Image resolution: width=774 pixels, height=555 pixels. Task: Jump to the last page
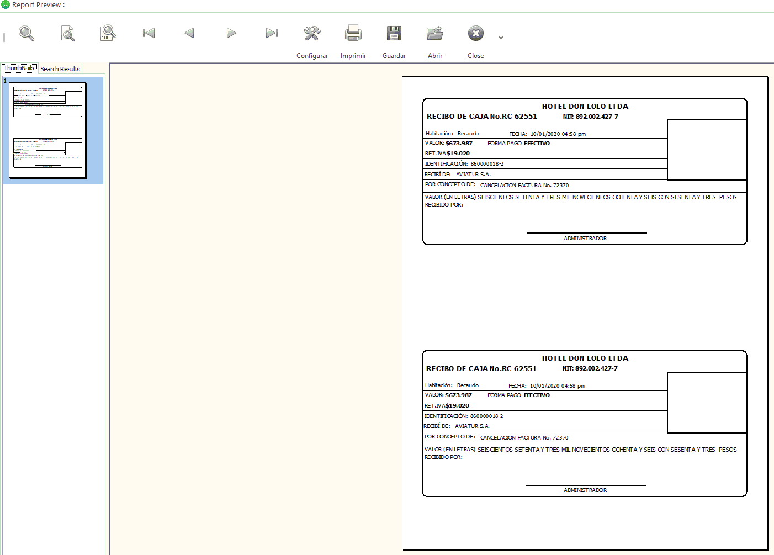click(x=271, y=33)
